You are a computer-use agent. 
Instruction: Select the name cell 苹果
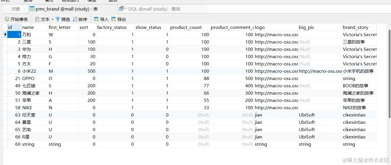tap(35, 100)
